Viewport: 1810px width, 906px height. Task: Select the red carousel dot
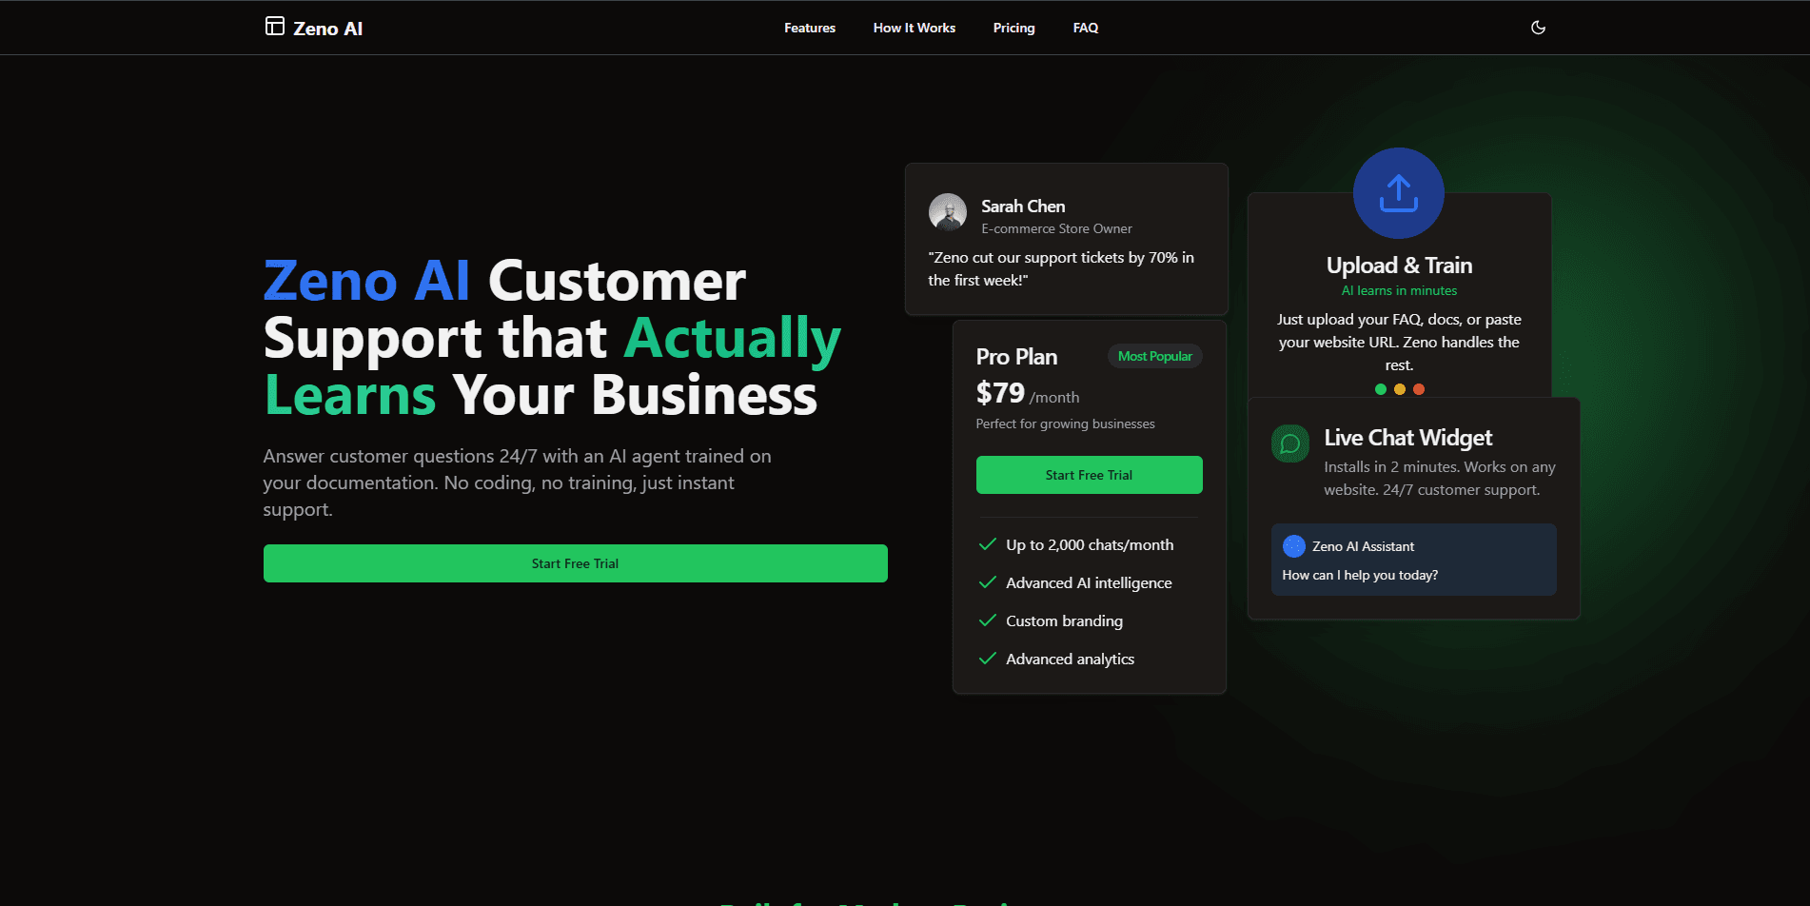[x=1419, y=389]
